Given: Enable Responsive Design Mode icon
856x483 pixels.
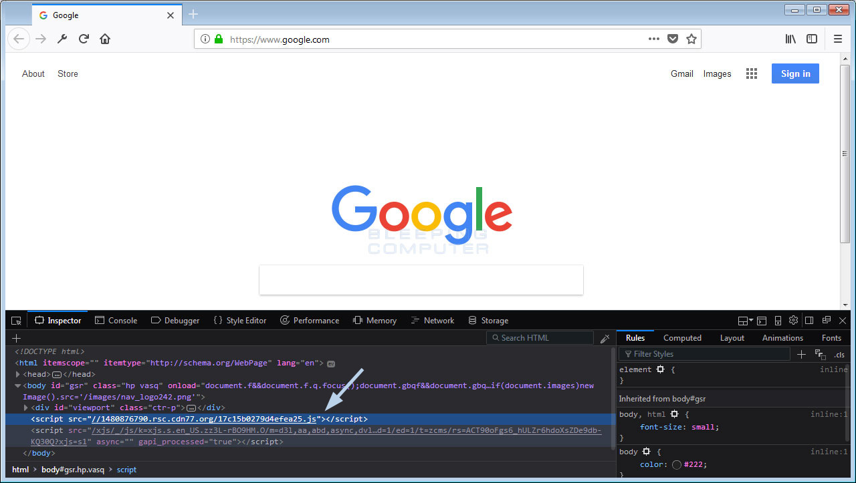Looking at the screenshot, I should (x=778, y=321).
